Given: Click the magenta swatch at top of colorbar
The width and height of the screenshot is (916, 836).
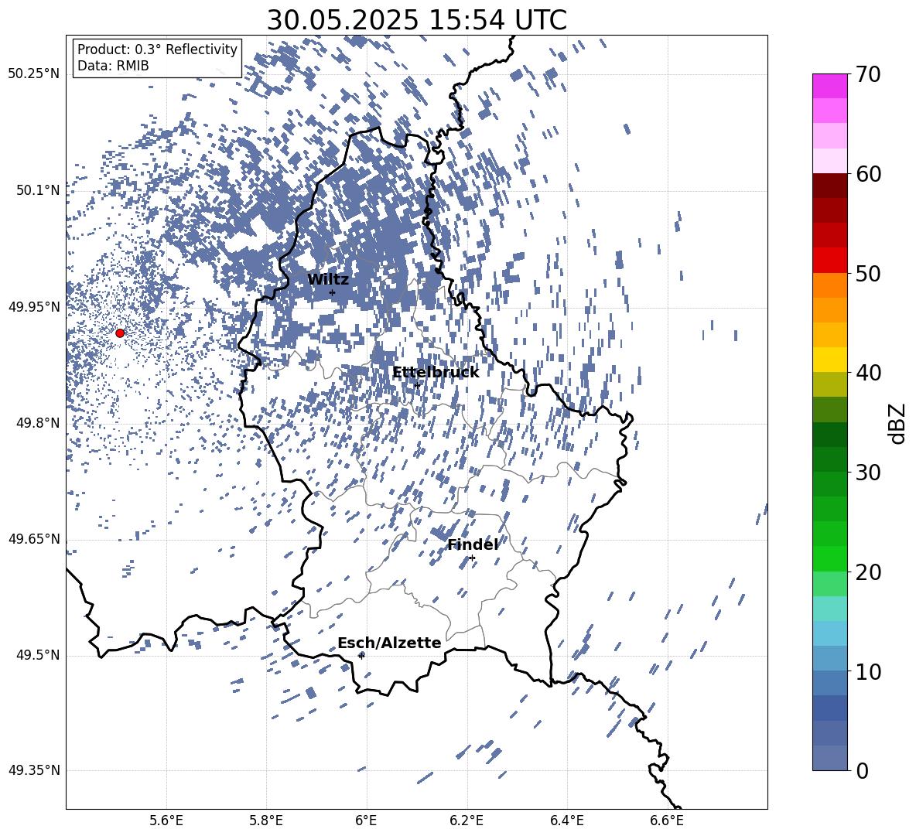Looking at the screenshot, I should pyautogui.click(x=830, y=87).
